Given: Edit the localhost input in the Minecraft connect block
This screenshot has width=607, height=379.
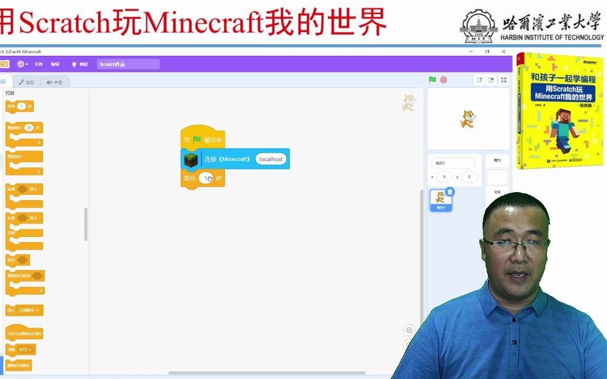Looking at the screenshot, I should point(270,158).
